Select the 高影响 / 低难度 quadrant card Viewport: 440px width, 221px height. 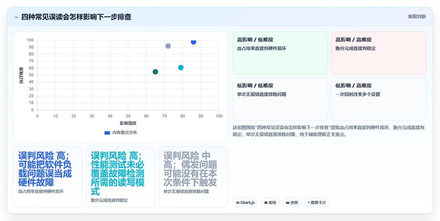point(280,53)
